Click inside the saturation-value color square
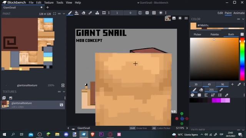This screenshot has width=246, height=138. pyautogui.click(x=214, y=59)
